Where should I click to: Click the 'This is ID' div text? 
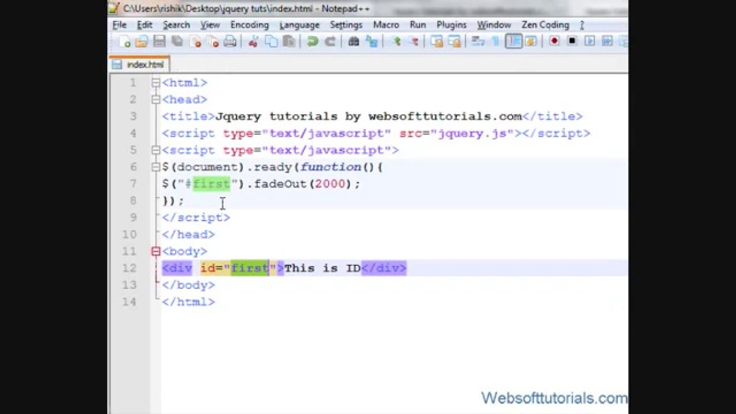click(322, 268)
